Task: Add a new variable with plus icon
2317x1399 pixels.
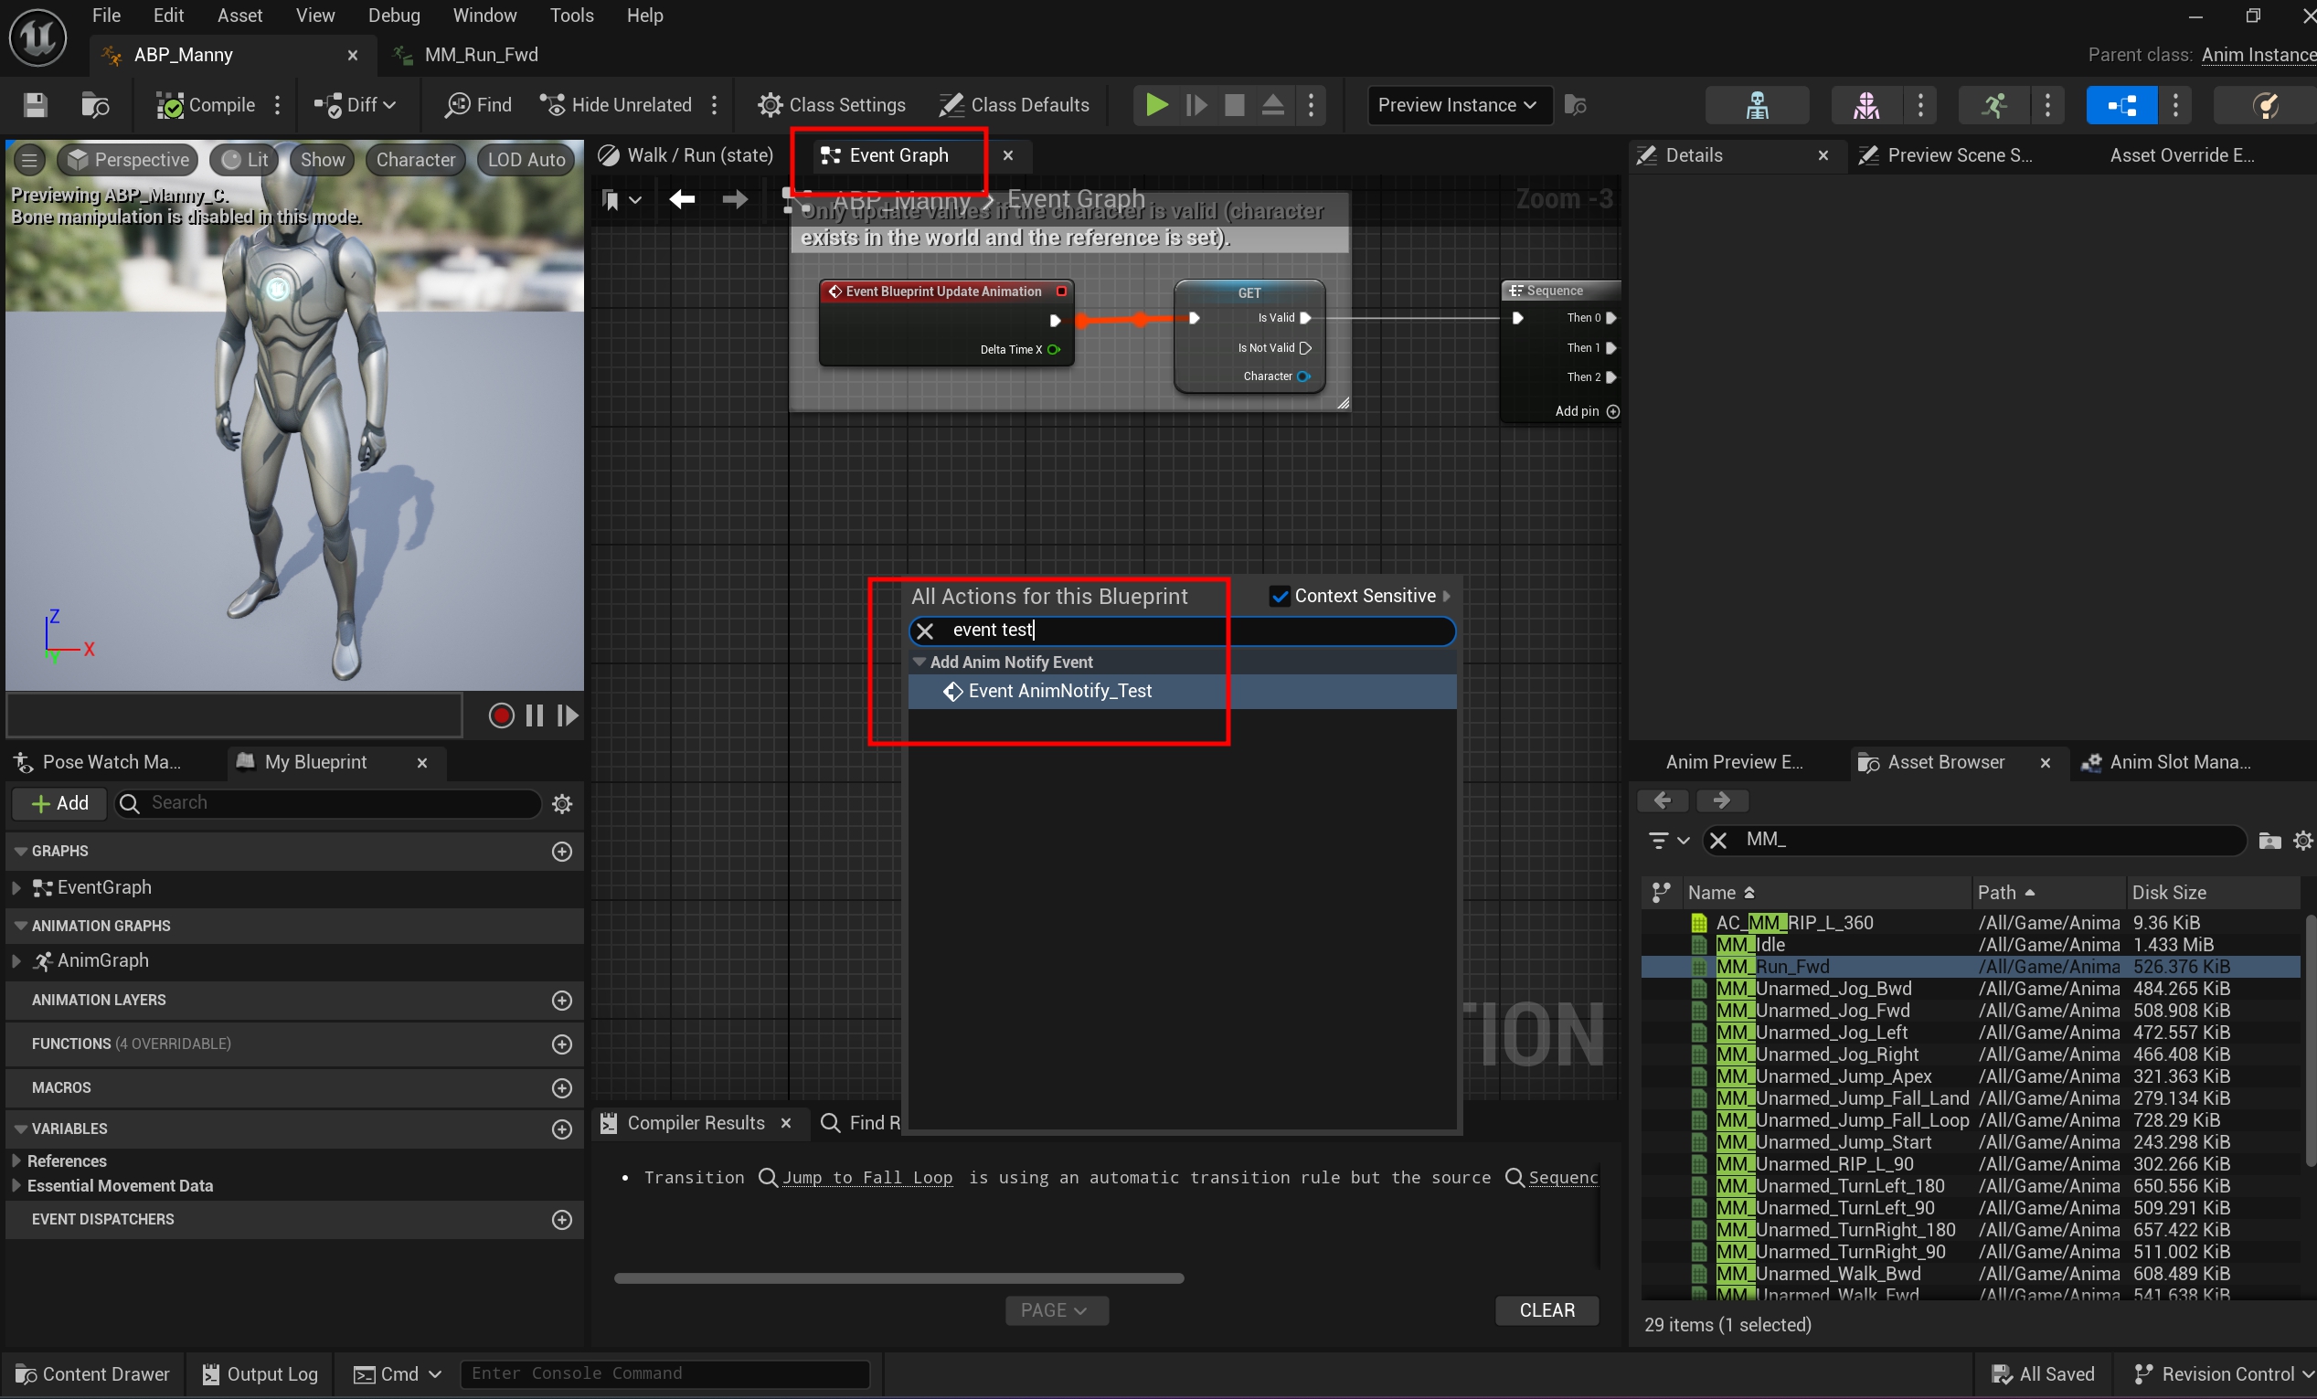Action: click(561, 1129)
